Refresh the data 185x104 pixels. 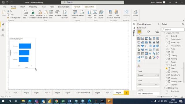pos(82,13)
